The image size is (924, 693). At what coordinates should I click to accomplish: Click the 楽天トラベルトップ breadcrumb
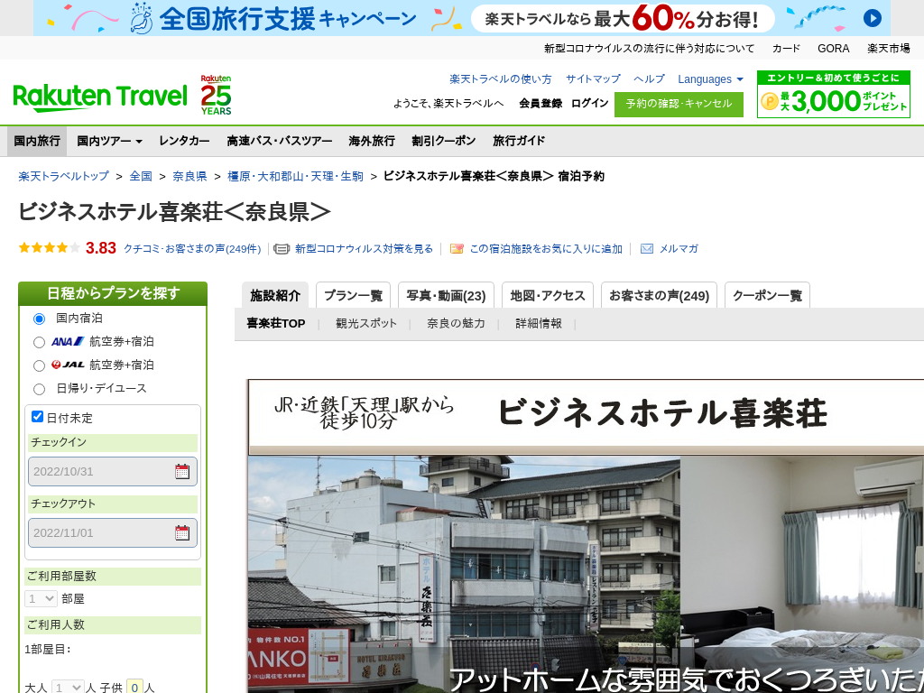coord(64,176)
